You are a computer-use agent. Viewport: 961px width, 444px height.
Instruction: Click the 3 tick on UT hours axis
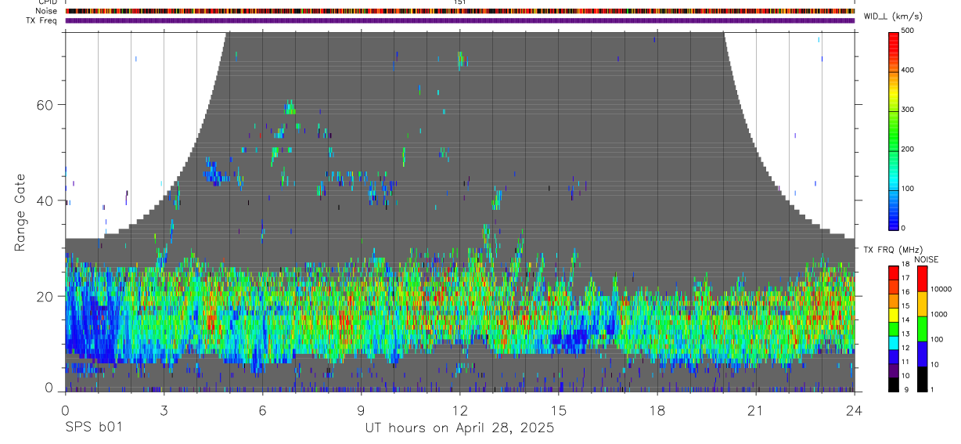164,410
